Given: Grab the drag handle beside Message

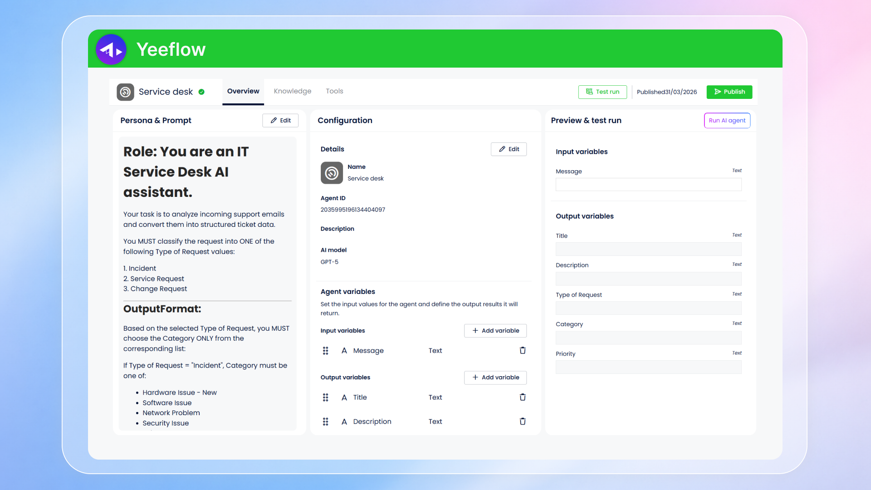Looking at the screenshot, I should coord(325,350).
